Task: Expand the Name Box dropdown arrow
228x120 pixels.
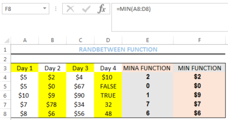Action: [x=45, y=8]
